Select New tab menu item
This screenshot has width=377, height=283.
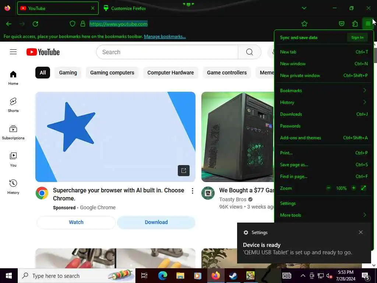click(x=324, y=52)
